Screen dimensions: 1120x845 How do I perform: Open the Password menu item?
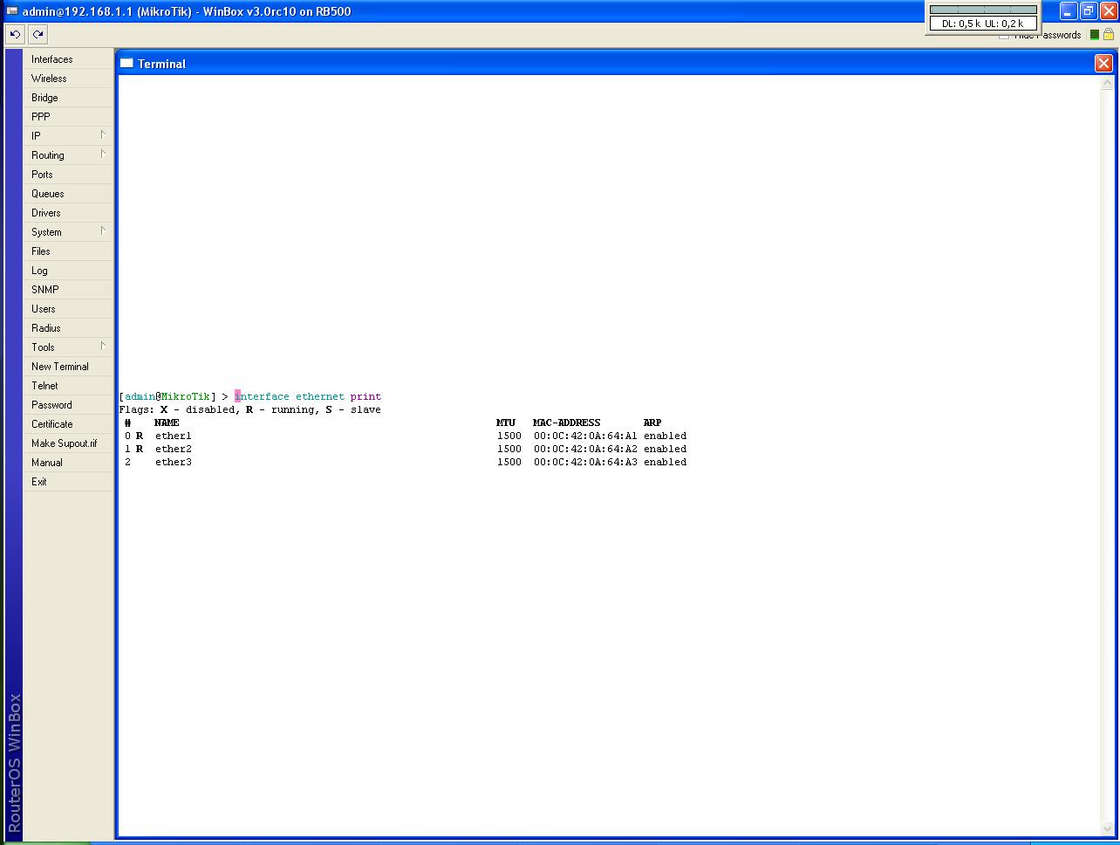click(x=68, y=405)
